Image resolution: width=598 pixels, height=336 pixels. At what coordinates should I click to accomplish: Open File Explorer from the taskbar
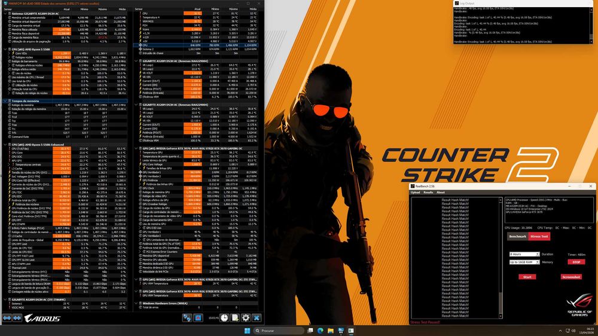330,331
